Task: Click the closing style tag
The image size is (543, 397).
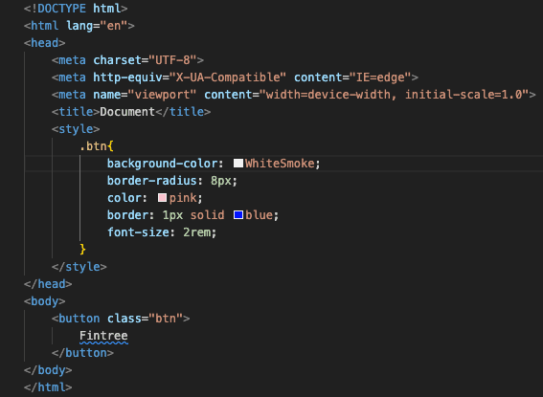Action: [x=79, y=267]
